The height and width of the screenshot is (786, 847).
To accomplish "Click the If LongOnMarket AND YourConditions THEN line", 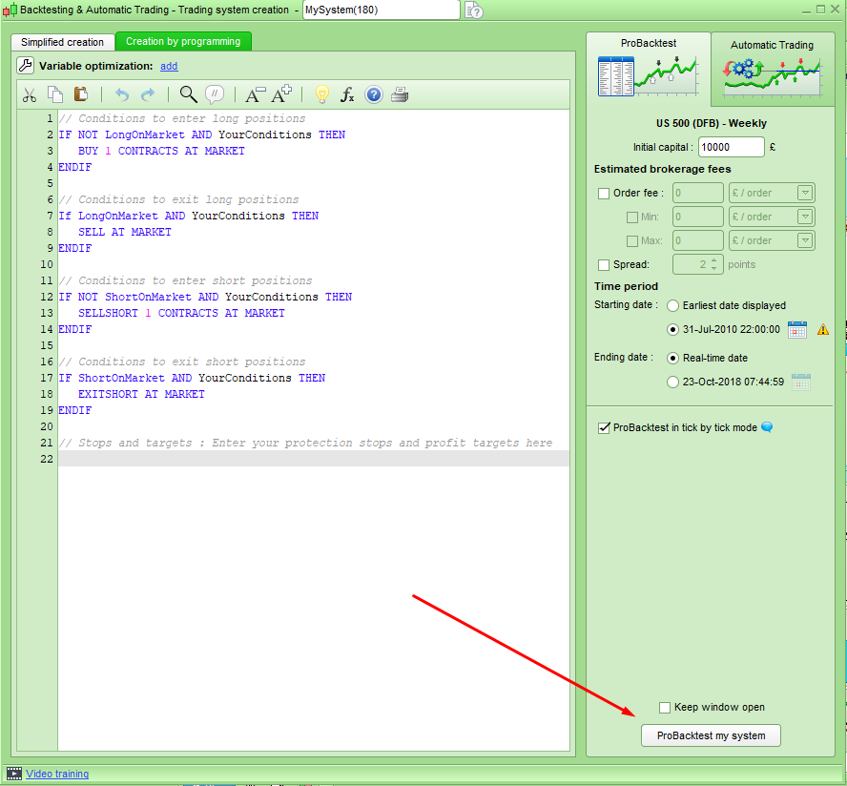I will point(189,216).
